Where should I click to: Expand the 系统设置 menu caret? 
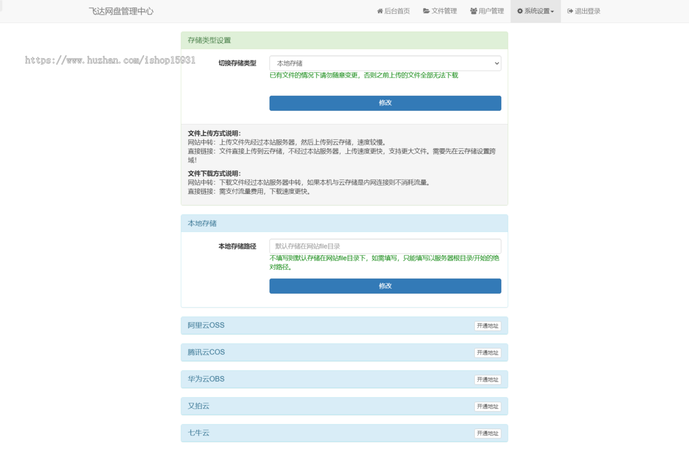point(552,12)
